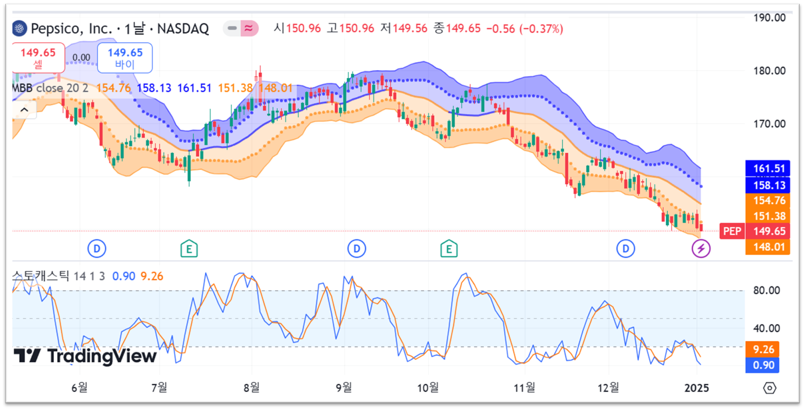Viewport: 805px width, 410px height.
Task: Click the blue 0.90 stochastic value tag
Action: point(763,365)
